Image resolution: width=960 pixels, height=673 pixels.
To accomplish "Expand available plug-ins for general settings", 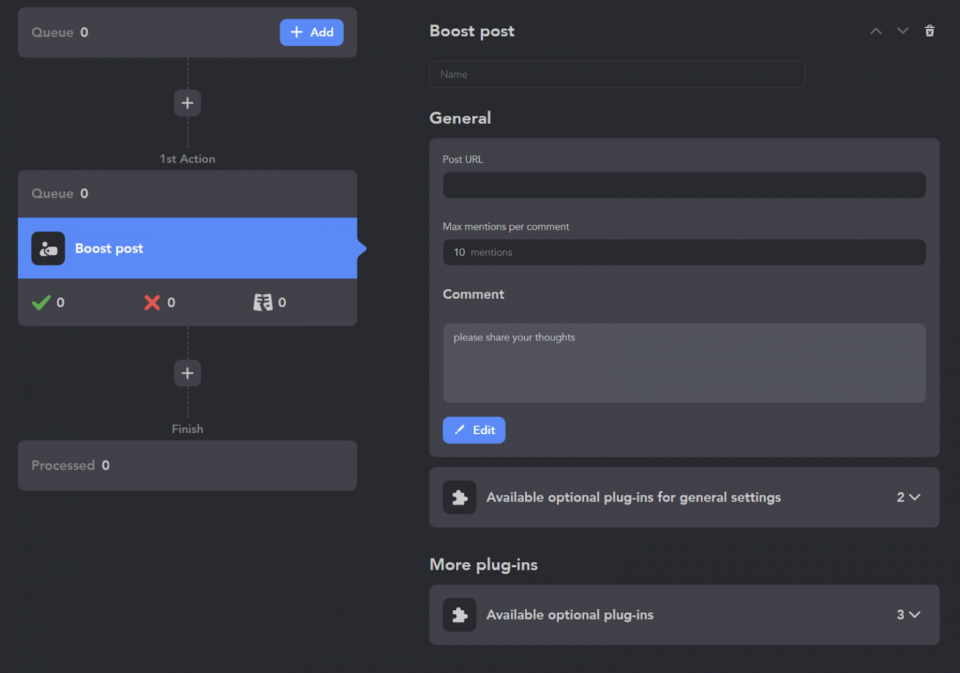I will tap(908, 497).
